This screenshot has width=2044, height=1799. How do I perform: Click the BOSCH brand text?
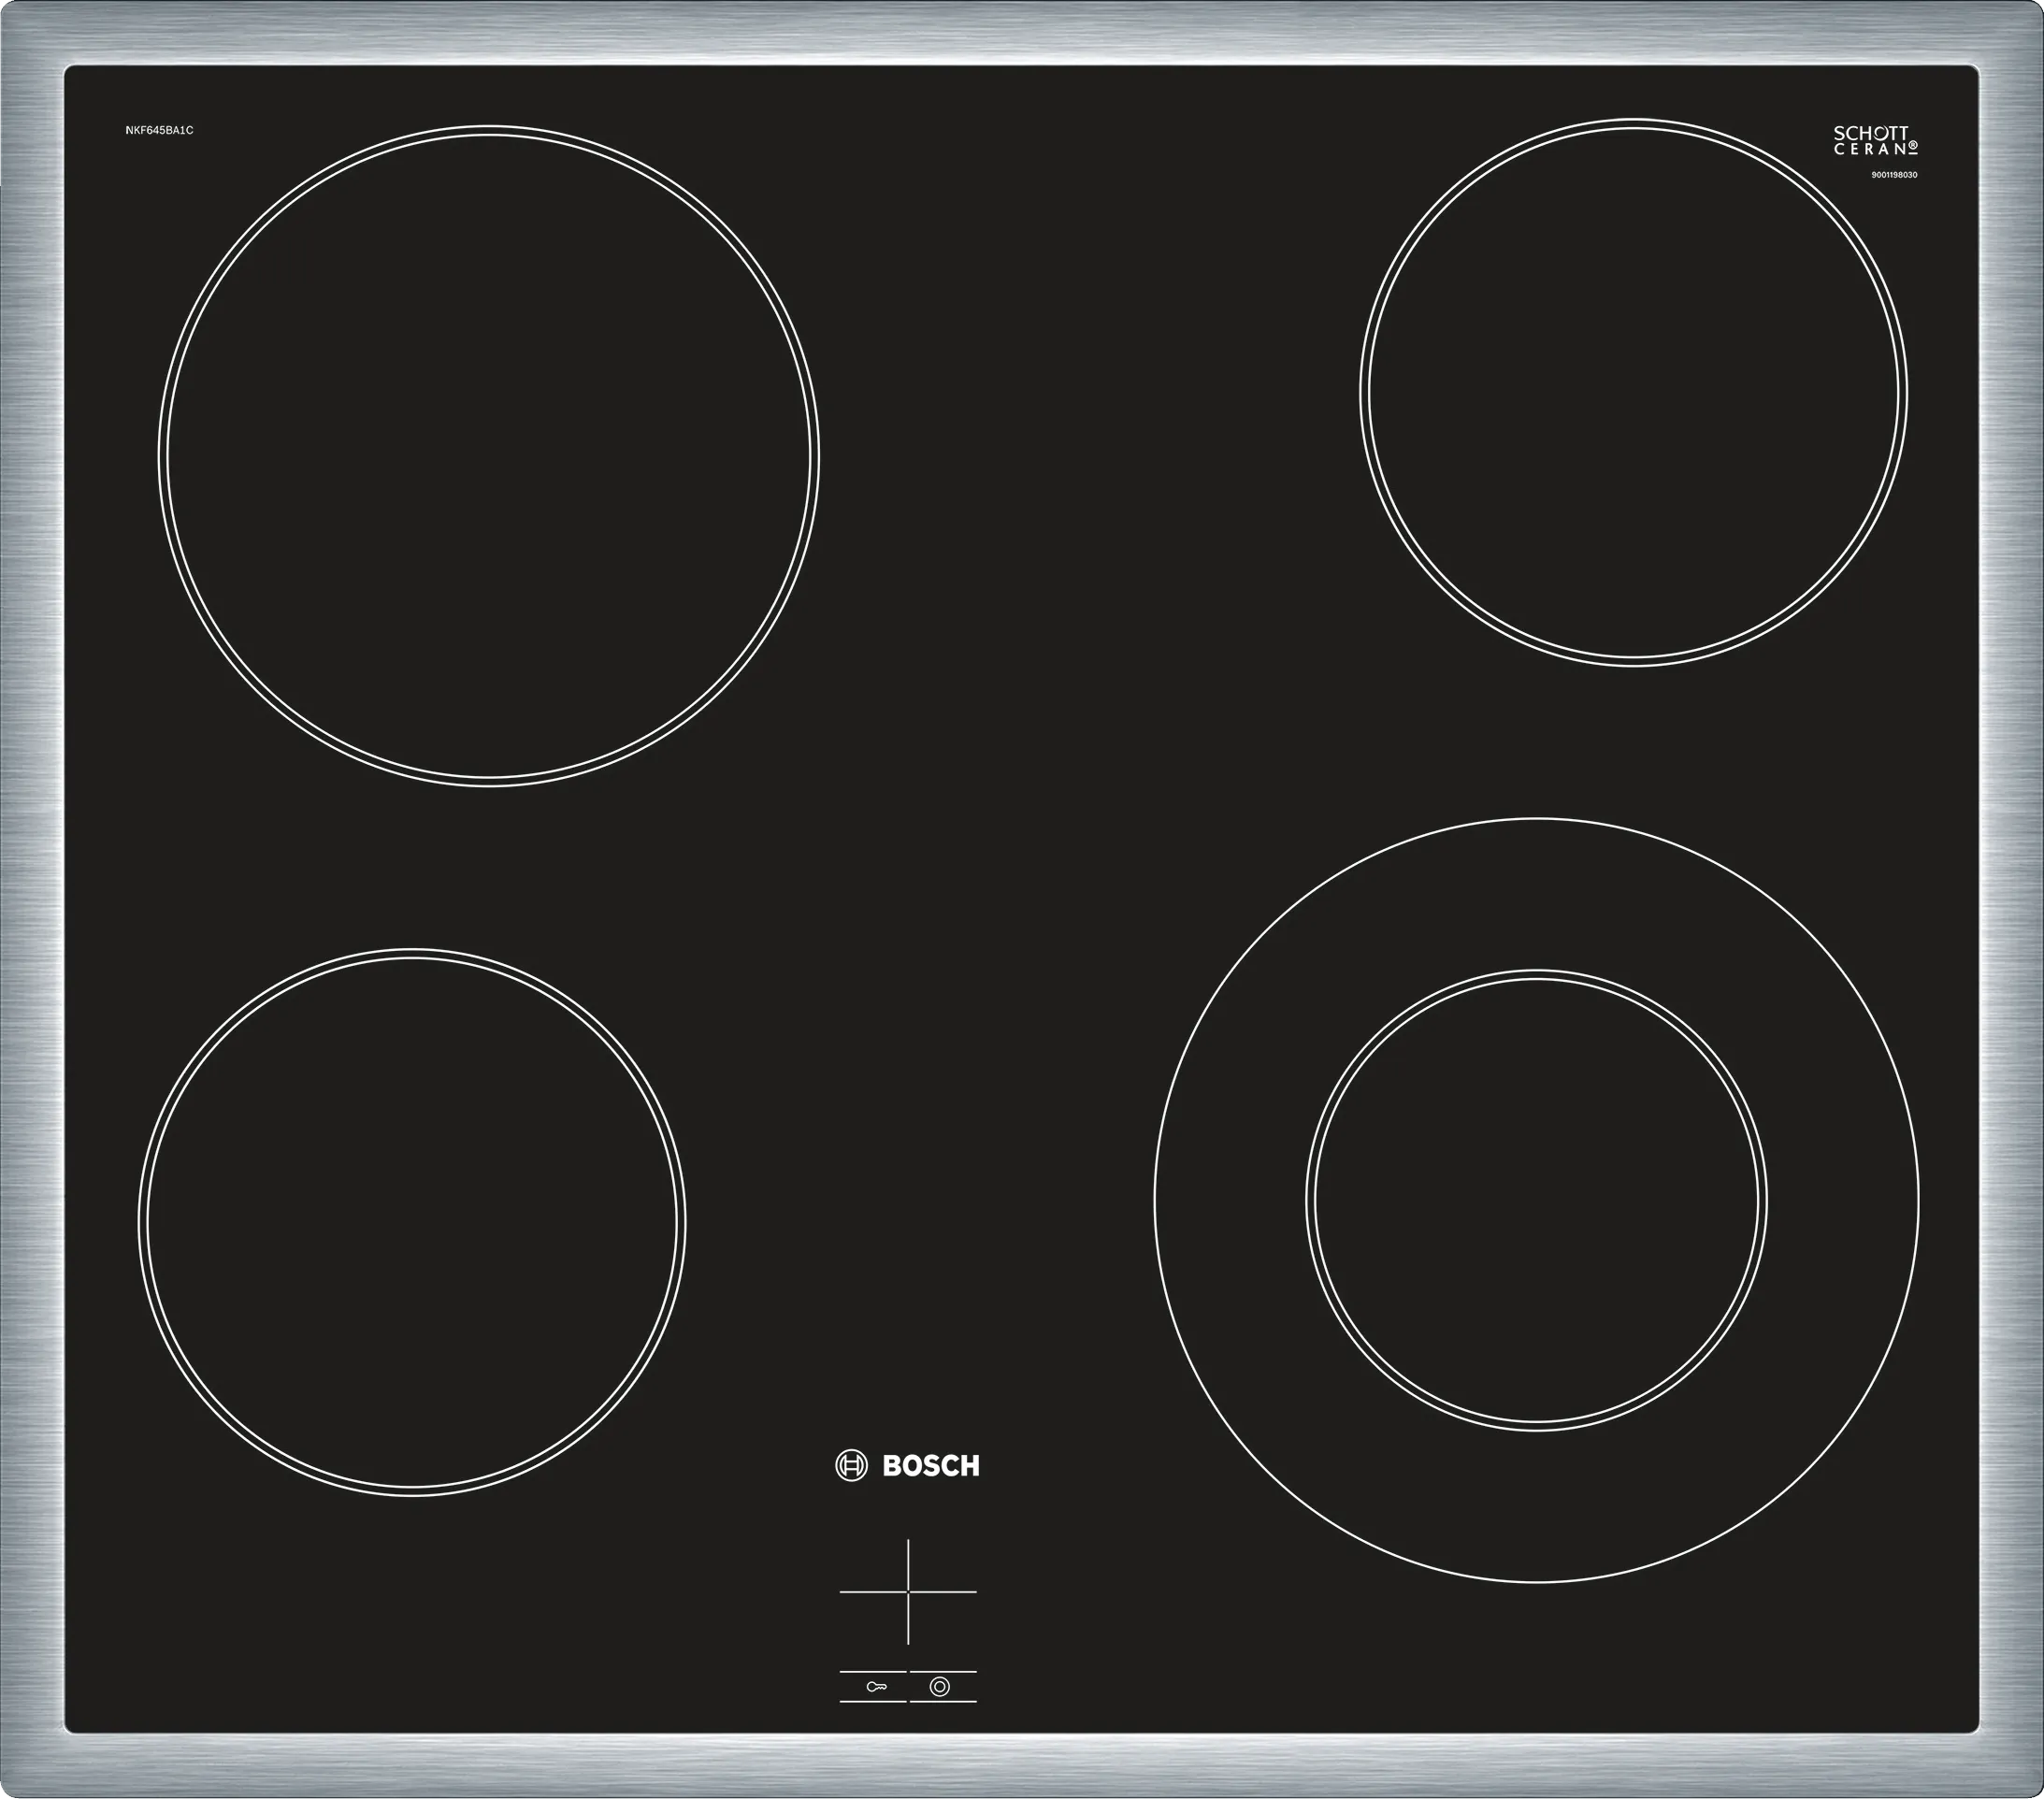(x=931, y=1467)
